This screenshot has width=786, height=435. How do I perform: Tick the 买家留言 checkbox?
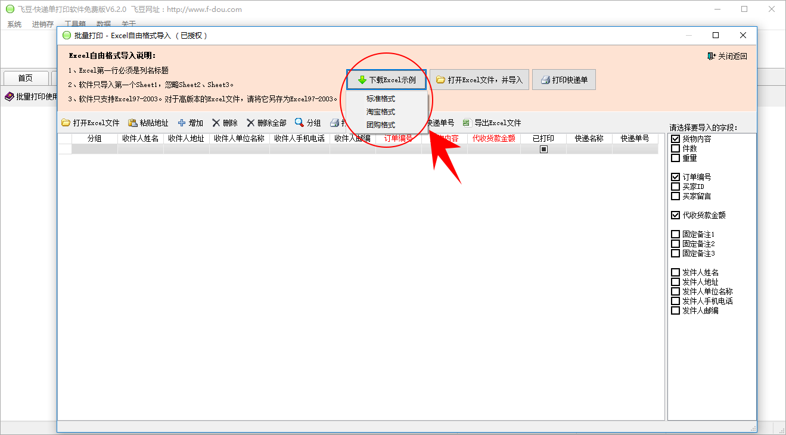pos(675,196)
